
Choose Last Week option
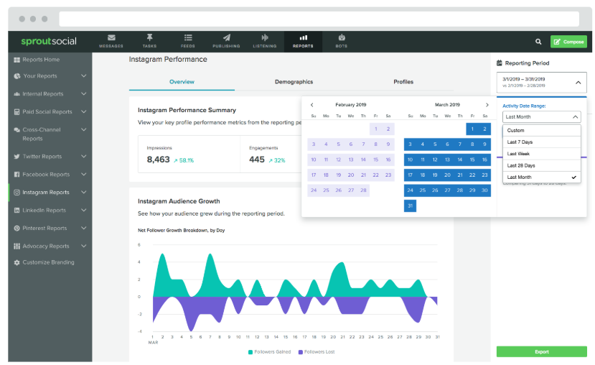point(541,154)
